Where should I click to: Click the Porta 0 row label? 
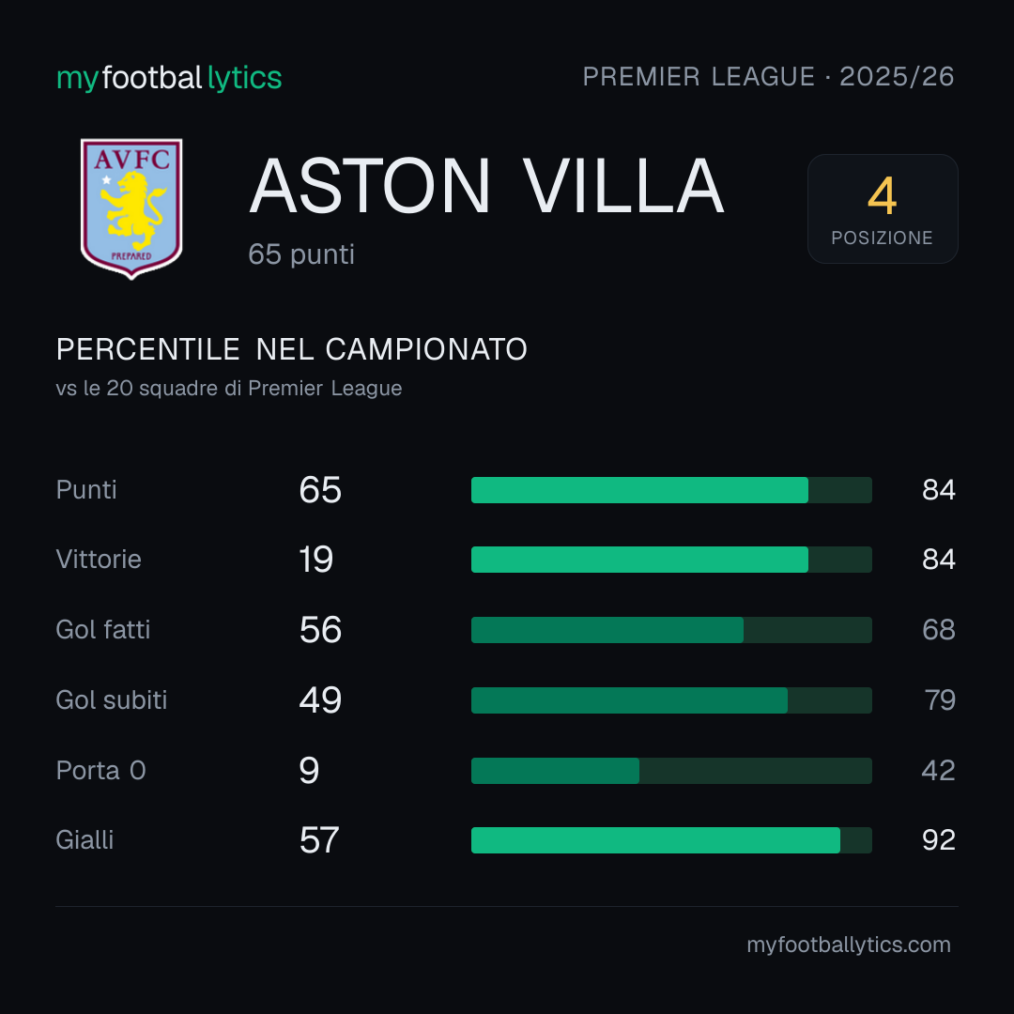100,771
